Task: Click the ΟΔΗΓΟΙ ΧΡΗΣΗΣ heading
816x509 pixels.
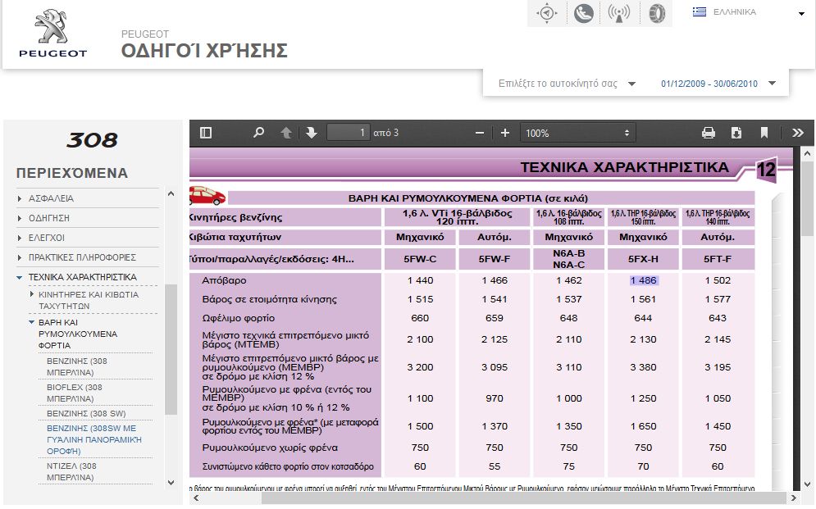Action: (204, 51)
